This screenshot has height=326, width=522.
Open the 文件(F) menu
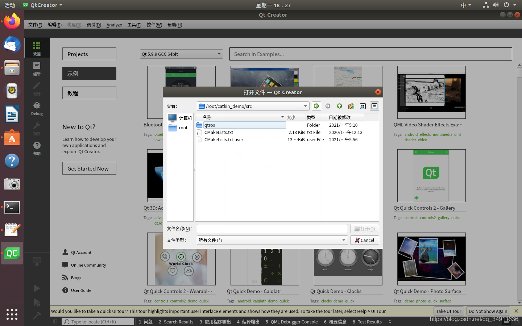click(35, 25)
